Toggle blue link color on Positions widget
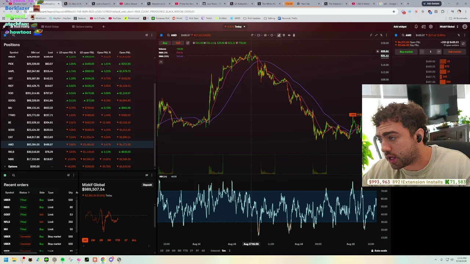 tap(5, 35)
